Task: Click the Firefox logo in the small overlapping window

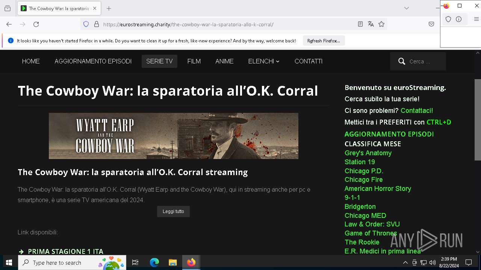Action: tap(446, 6)
